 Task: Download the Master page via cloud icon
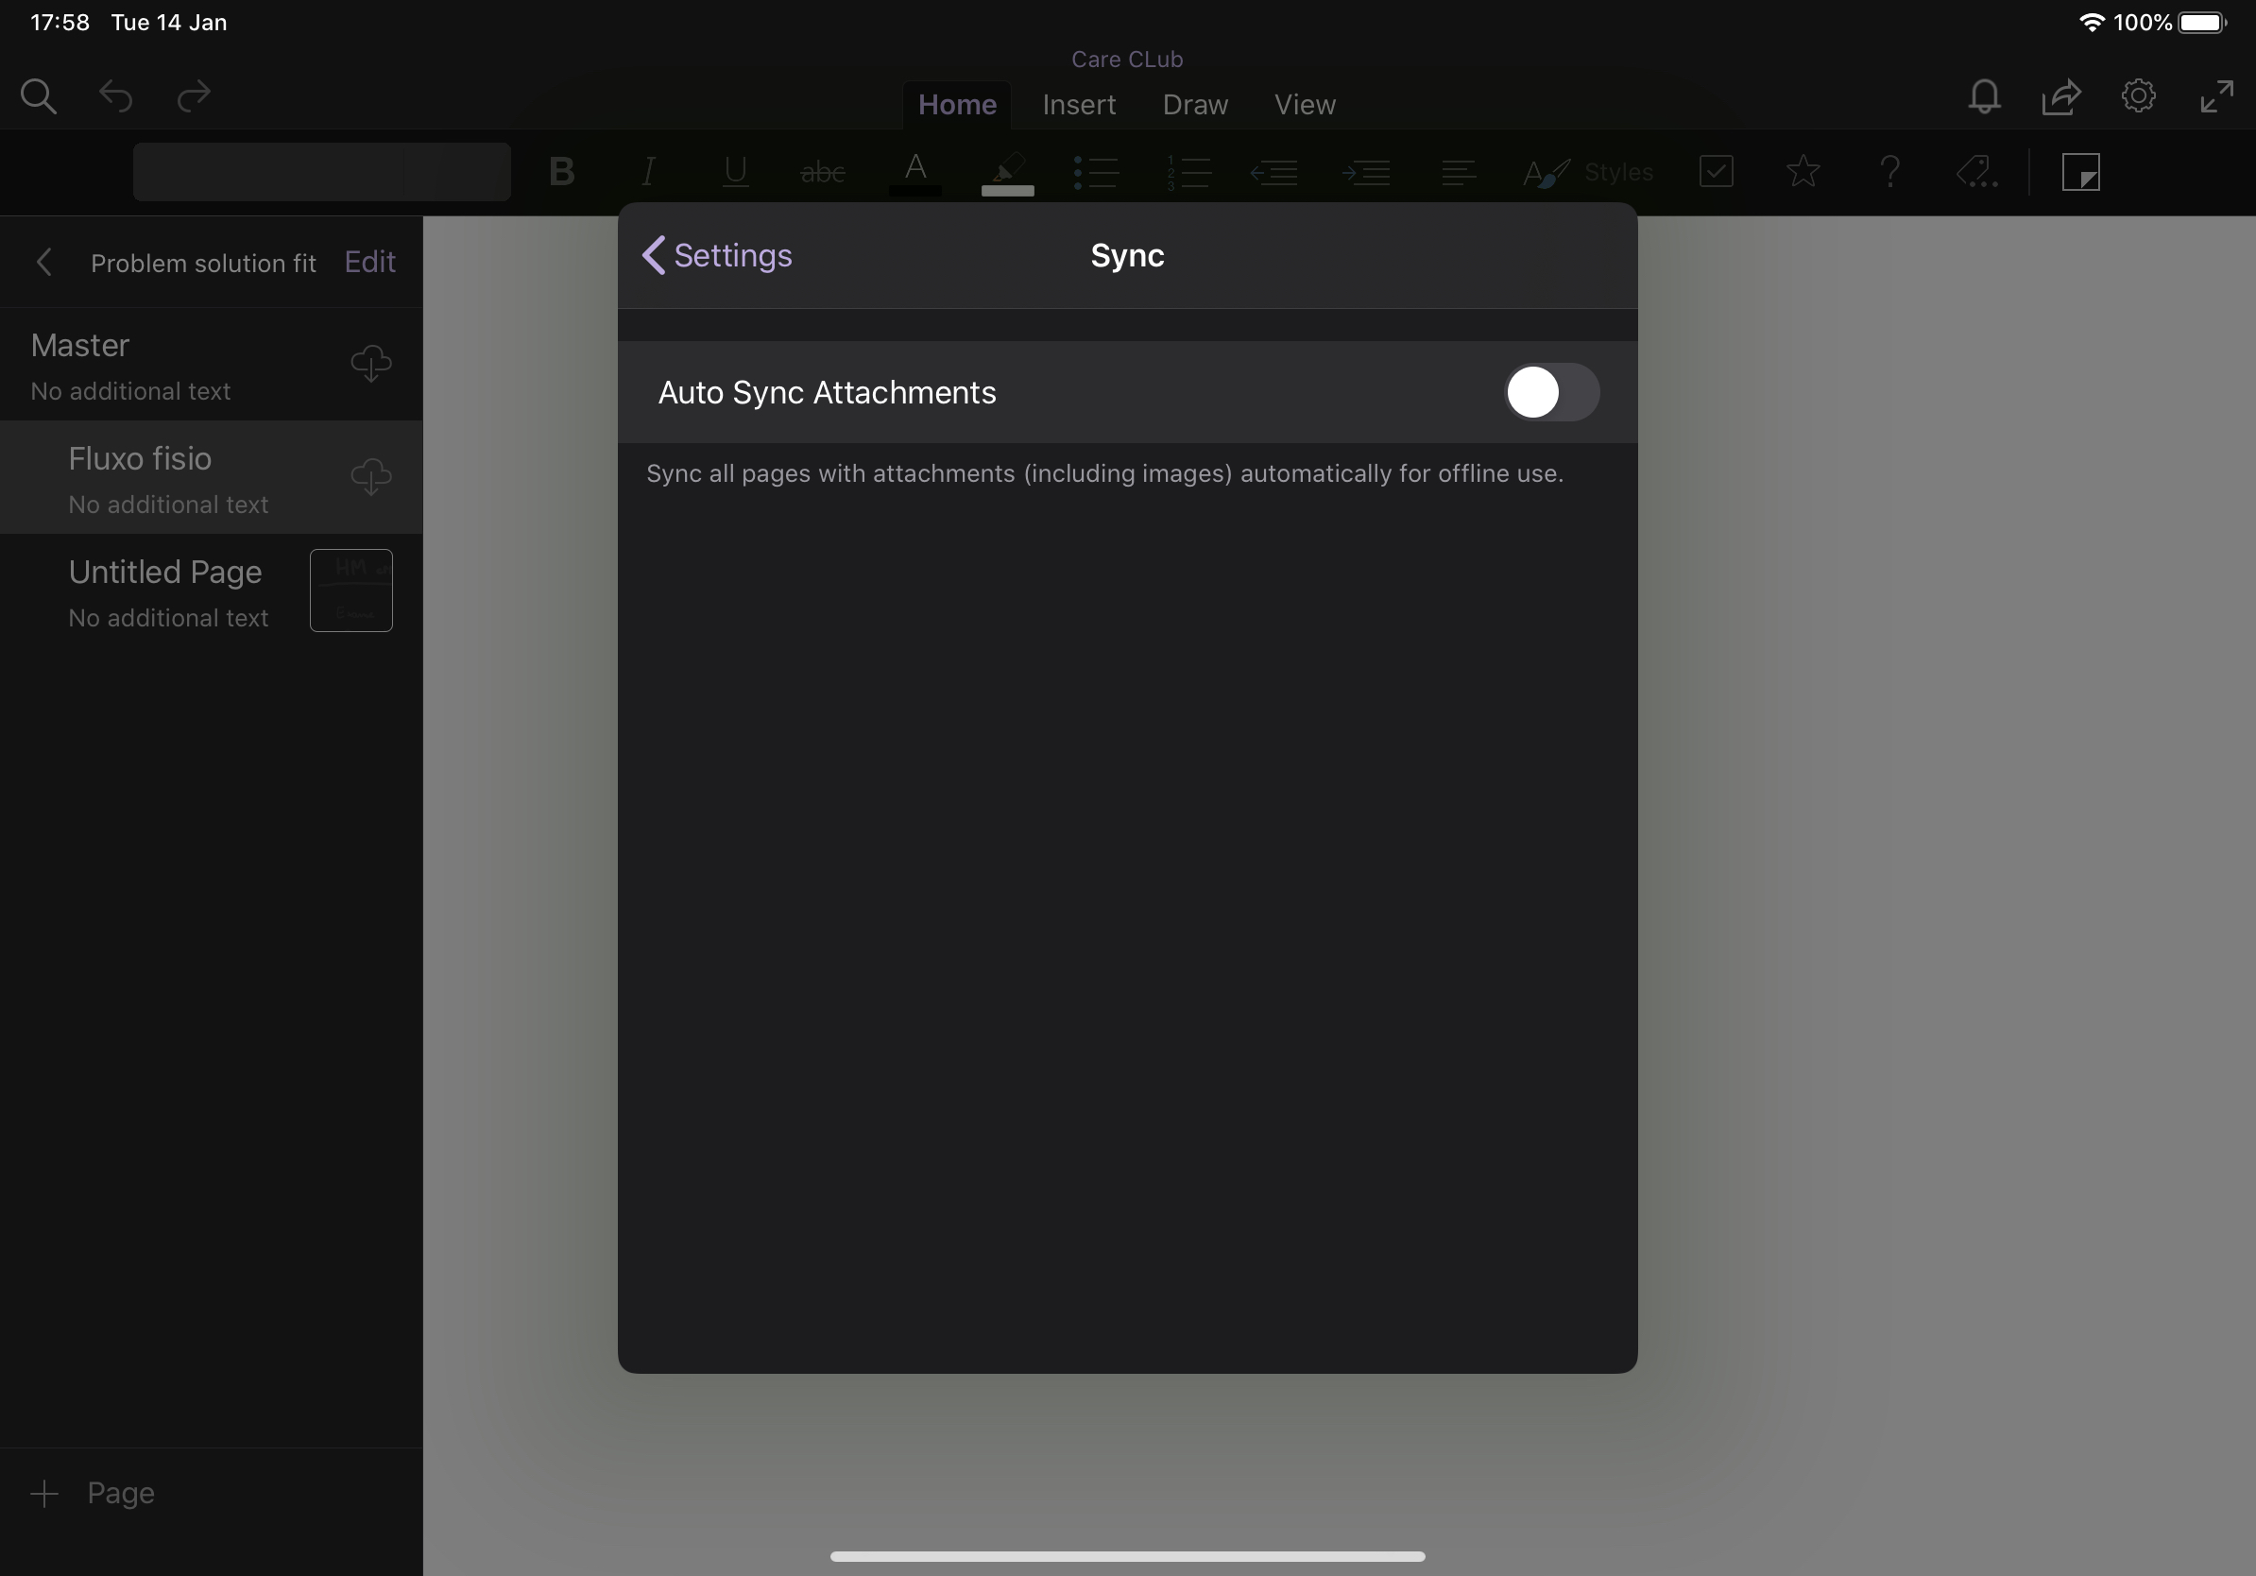[371, 364]
